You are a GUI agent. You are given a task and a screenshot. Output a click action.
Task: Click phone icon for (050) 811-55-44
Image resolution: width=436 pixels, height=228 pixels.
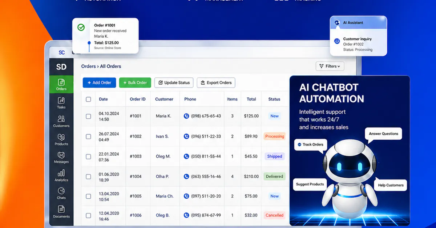click(x=186, y=156)
